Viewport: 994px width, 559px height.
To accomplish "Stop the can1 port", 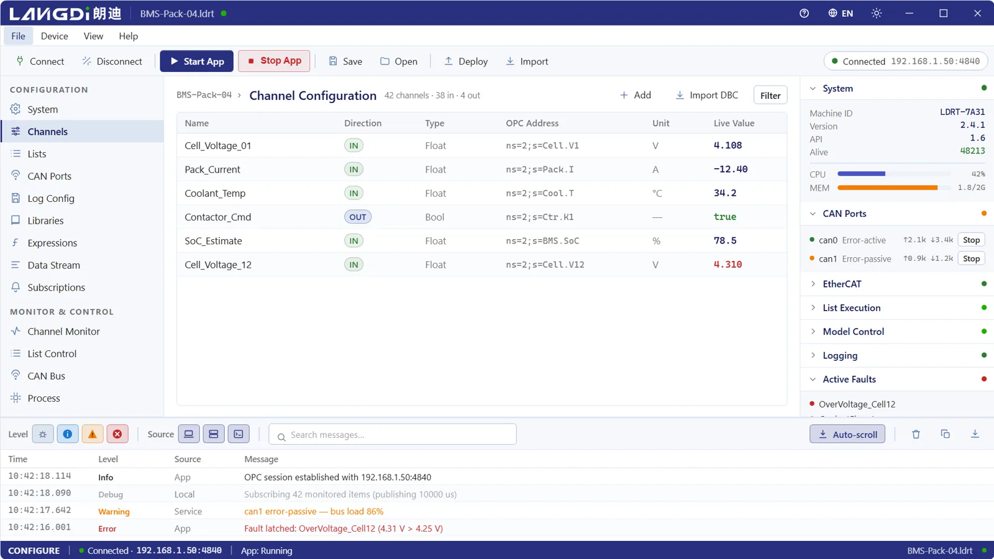I will coord(971,258).
